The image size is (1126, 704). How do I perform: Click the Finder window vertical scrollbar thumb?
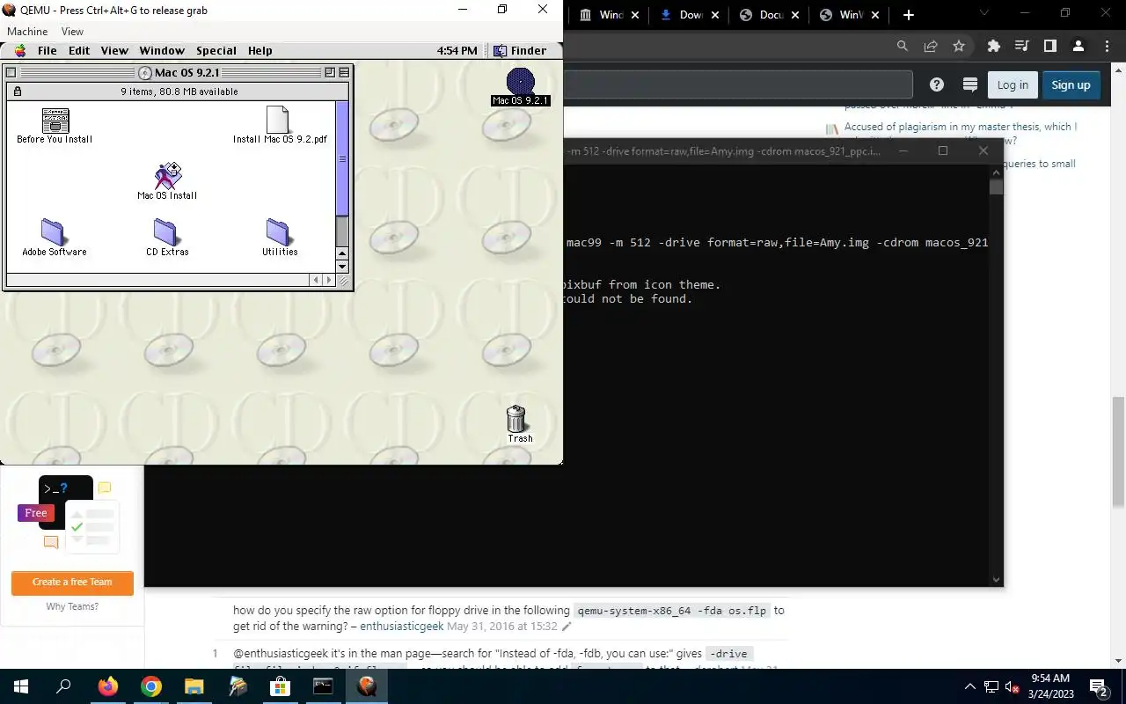point(342,158)
